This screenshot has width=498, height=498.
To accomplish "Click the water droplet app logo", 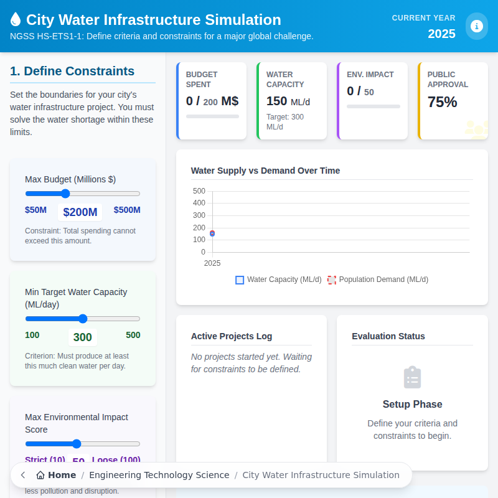I will tap(17, 19).
